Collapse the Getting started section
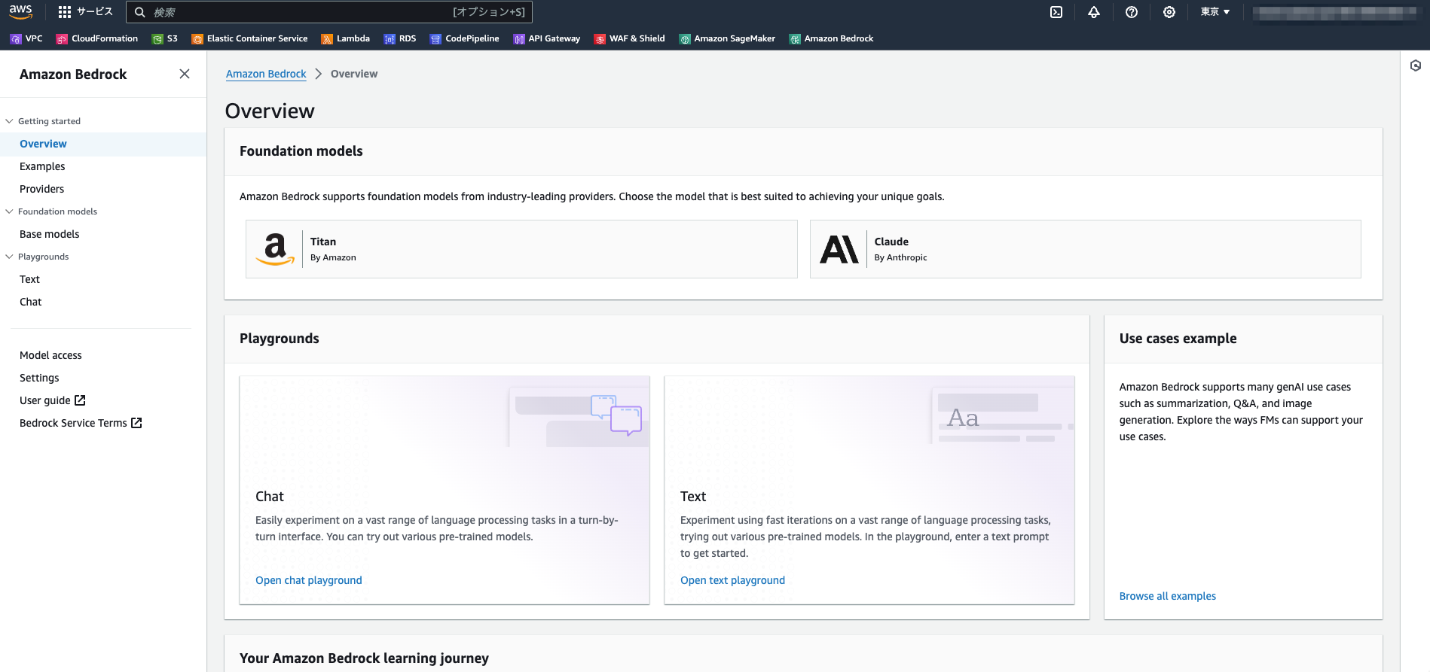 click(x=9, y=121)
